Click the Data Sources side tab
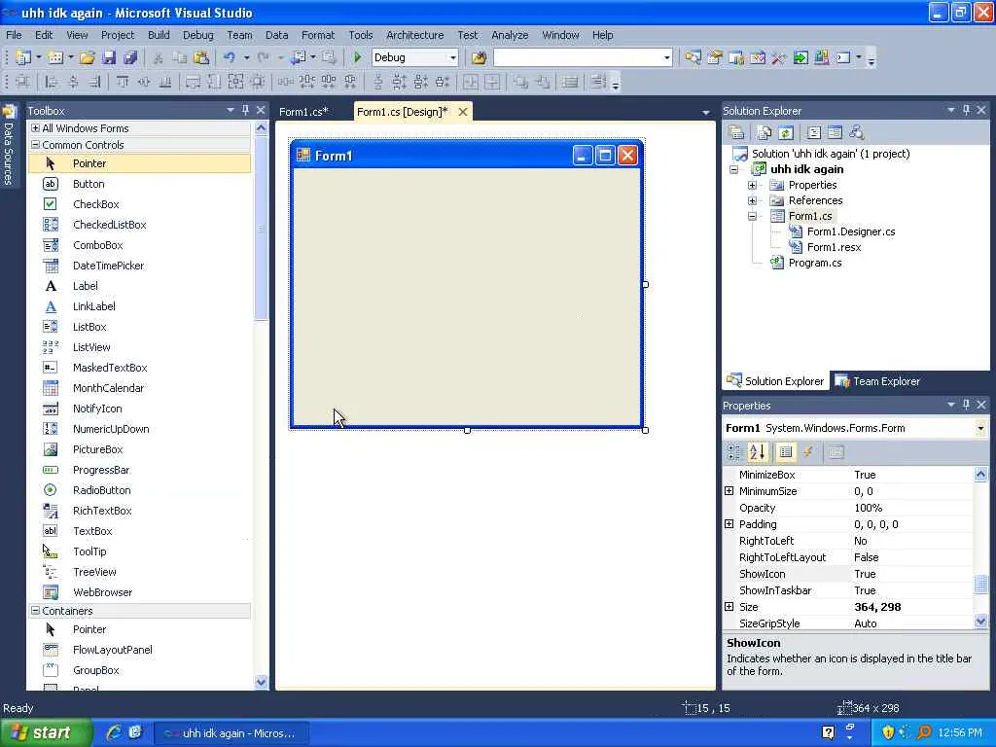This screenshot has height=747, width=996. pyautogui.click(x=9, y=145)
